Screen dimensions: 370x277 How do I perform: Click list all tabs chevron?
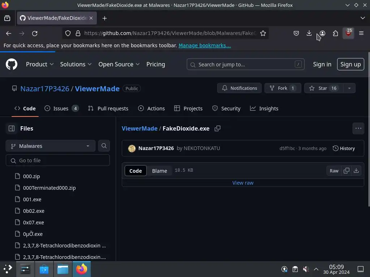coord(363,18)
